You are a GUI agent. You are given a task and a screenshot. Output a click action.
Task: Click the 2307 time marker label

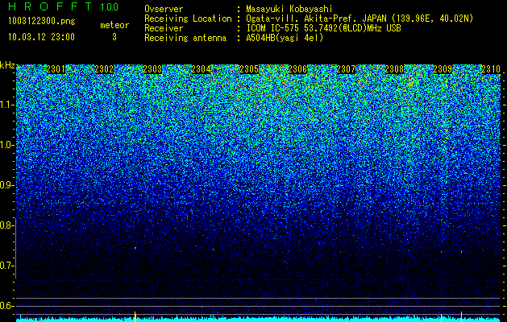[346, 69]
